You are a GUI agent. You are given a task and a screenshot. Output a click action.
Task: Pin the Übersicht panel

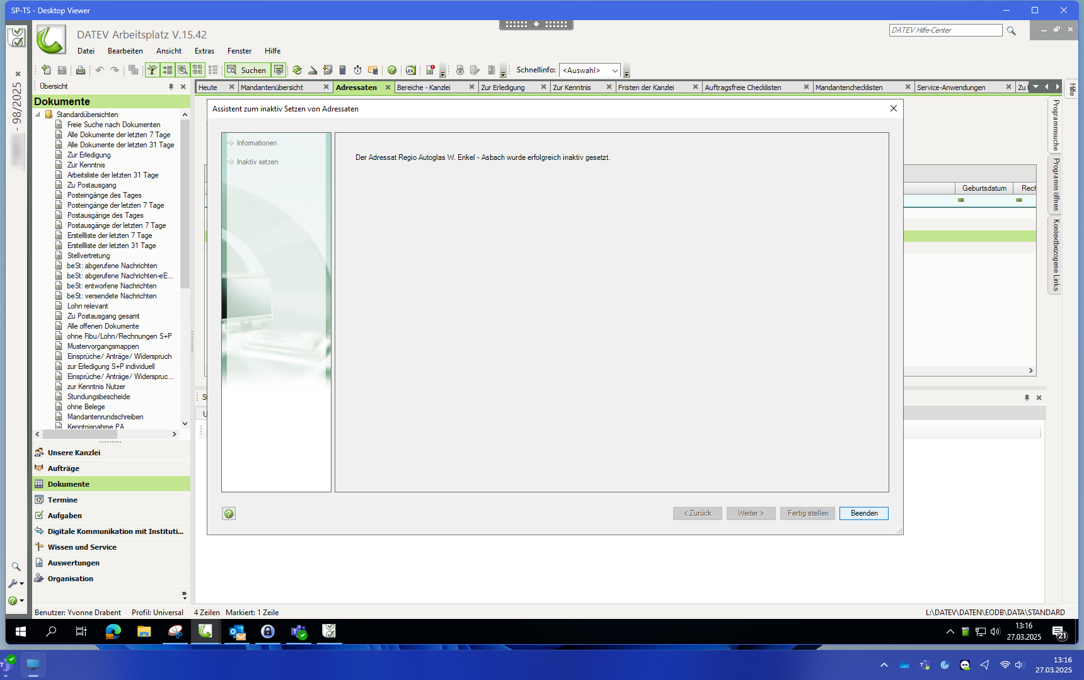click(171, 87)
